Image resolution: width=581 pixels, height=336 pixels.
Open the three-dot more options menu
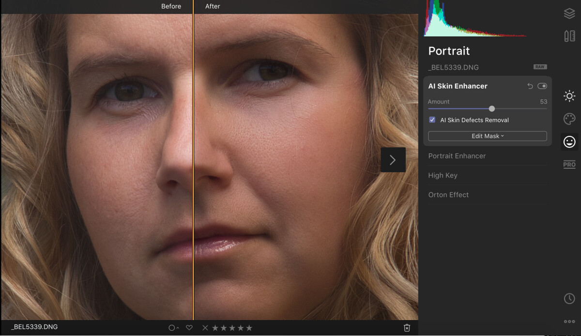click(x=569, y=321)
